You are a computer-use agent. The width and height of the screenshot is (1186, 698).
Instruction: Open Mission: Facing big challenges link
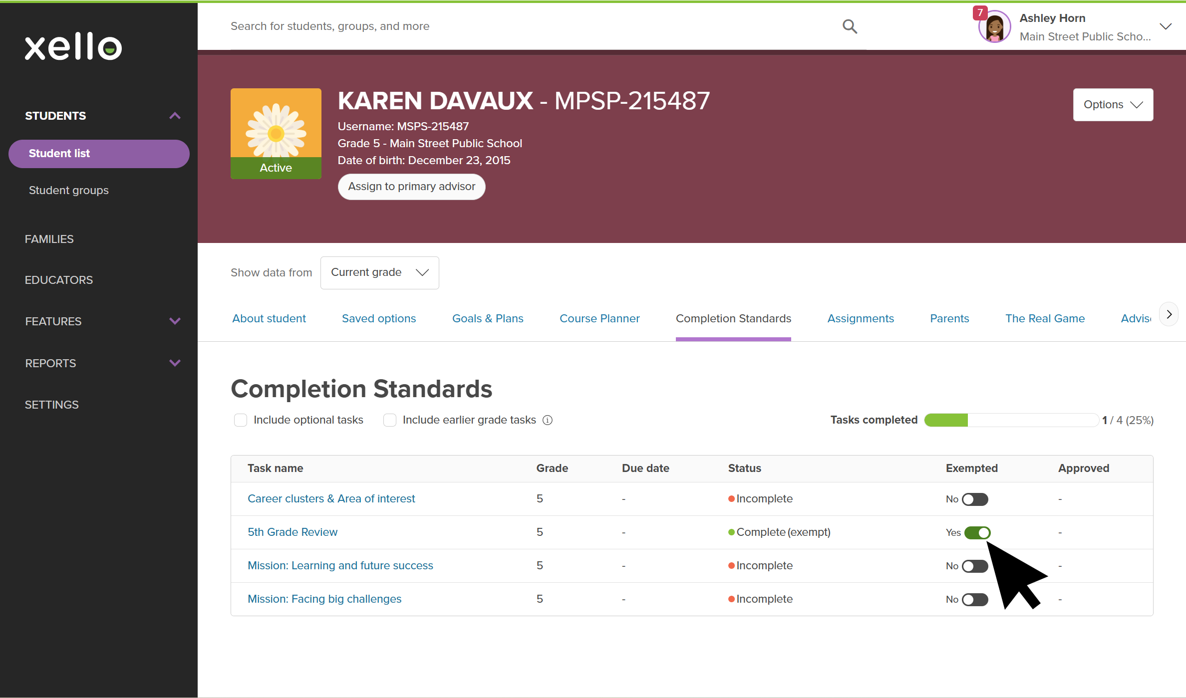click(324, 599)
